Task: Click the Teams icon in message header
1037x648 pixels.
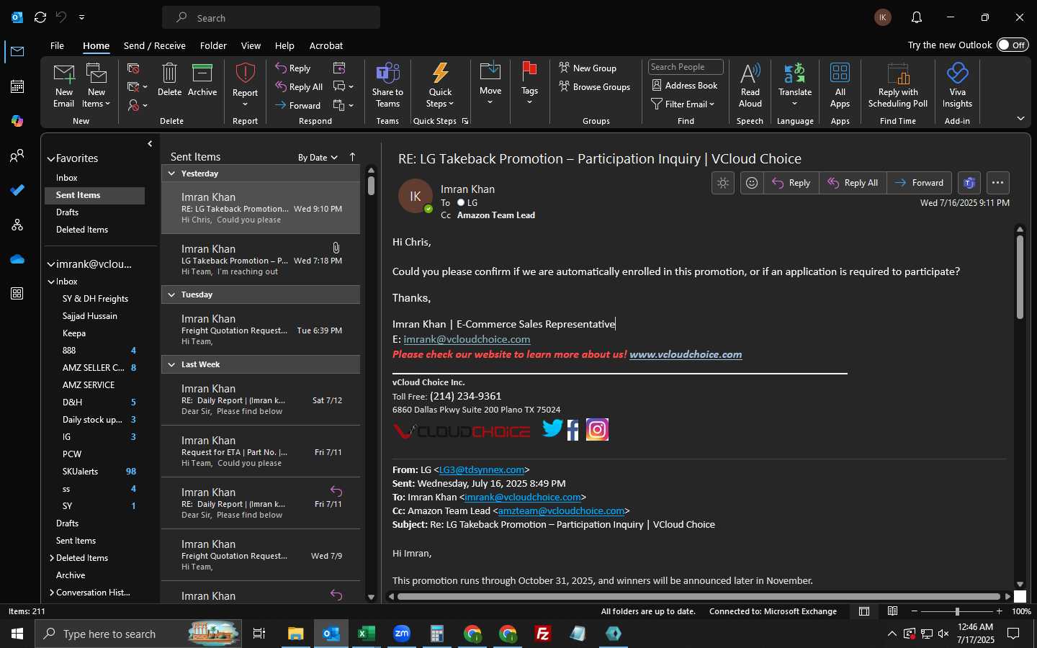Action: click(x=969, y=183)
